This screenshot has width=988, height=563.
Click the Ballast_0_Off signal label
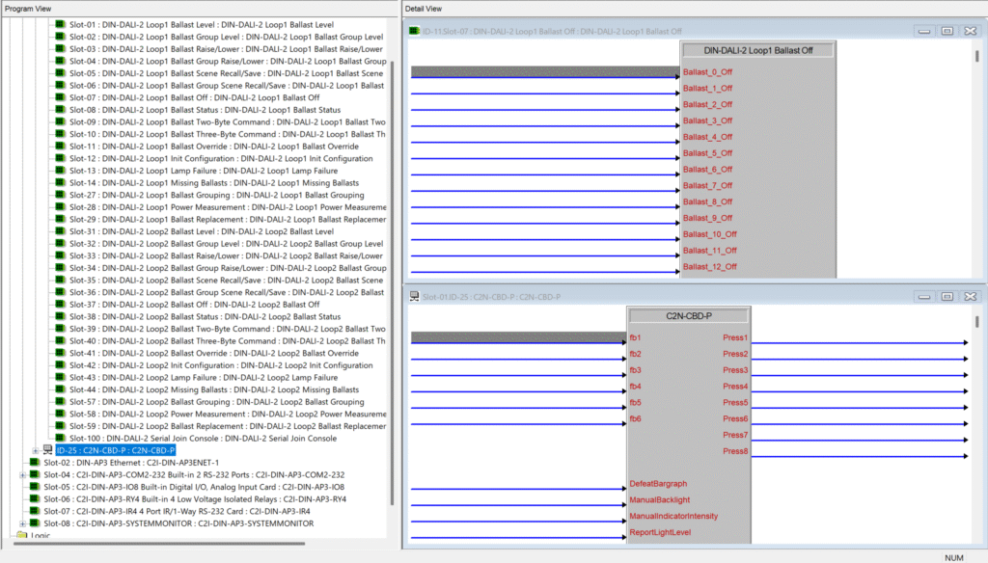click(x=707, y=72)
